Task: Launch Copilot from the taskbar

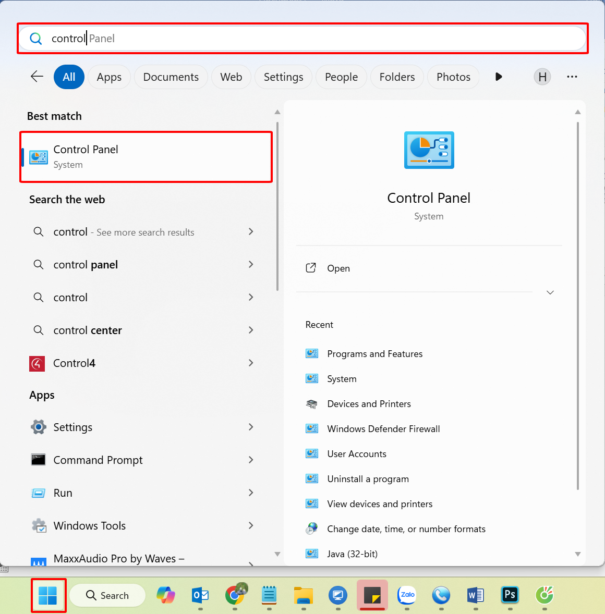Action: (166, 595)
